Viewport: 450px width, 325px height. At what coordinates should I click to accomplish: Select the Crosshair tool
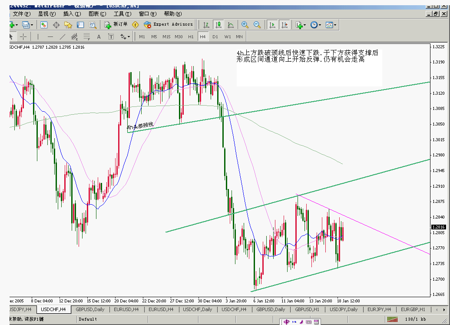[x=23, y=37]
